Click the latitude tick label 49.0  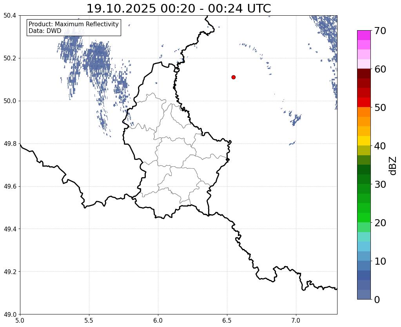tap(10, 314)
